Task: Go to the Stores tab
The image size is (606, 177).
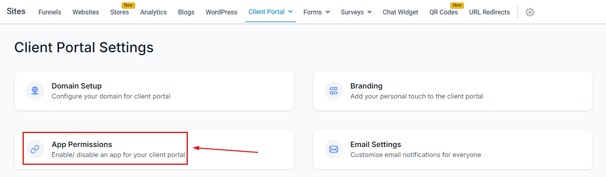Action: (x=119, y=12)
